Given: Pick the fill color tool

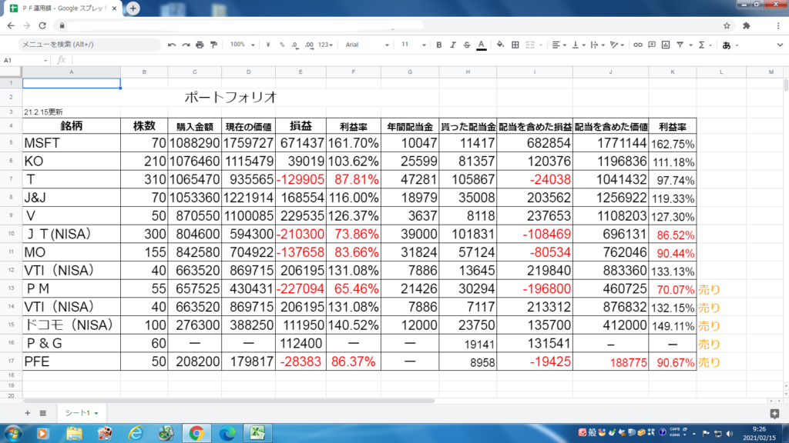Looking at the screenshot, I should tap(500, 45).
